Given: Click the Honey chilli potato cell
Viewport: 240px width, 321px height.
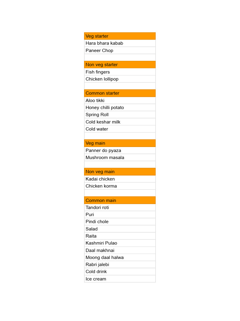Looking at the screenshot, I should 120,108.
